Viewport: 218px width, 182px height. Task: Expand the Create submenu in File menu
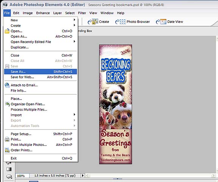40,25
